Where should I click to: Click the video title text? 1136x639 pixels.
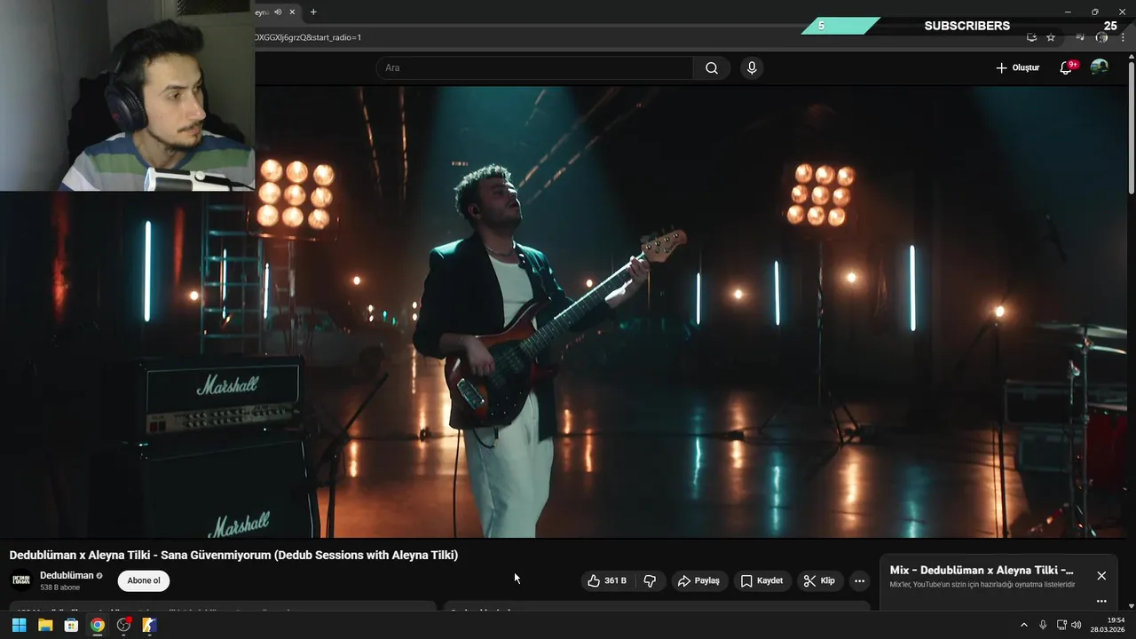(233, 555)
